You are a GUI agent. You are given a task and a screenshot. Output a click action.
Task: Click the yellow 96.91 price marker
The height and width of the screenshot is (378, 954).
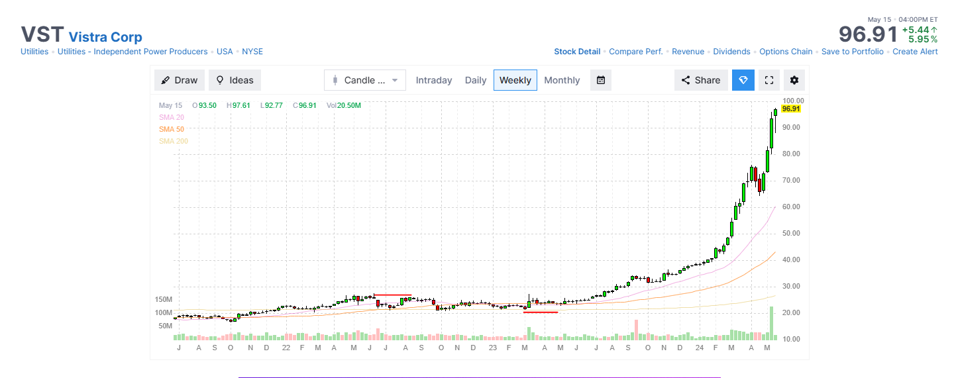791,109
